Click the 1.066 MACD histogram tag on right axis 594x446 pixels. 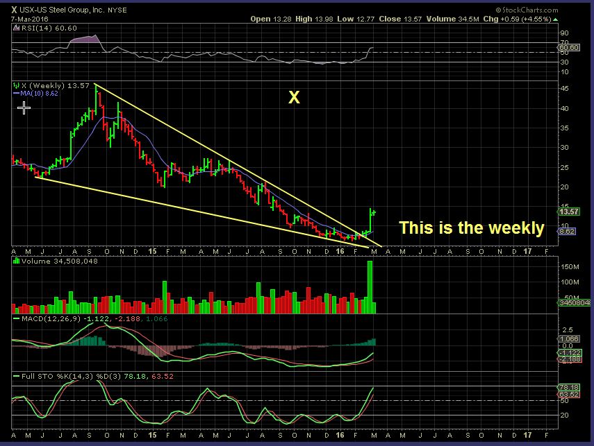(x=569, y=339)
